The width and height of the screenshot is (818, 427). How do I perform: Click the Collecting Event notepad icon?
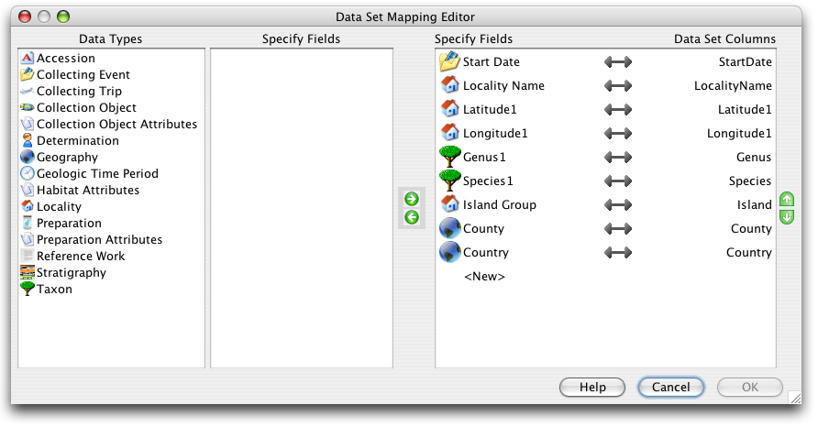point(28,74)
